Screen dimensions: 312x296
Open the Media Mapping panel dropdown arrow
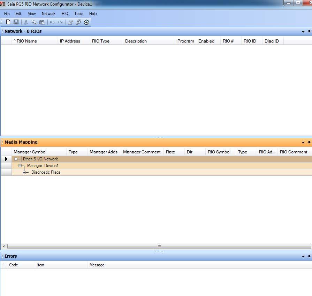click(x=303, y=143)
